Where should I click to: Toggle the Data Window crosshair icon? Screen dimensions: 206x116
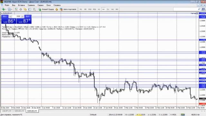21,9
